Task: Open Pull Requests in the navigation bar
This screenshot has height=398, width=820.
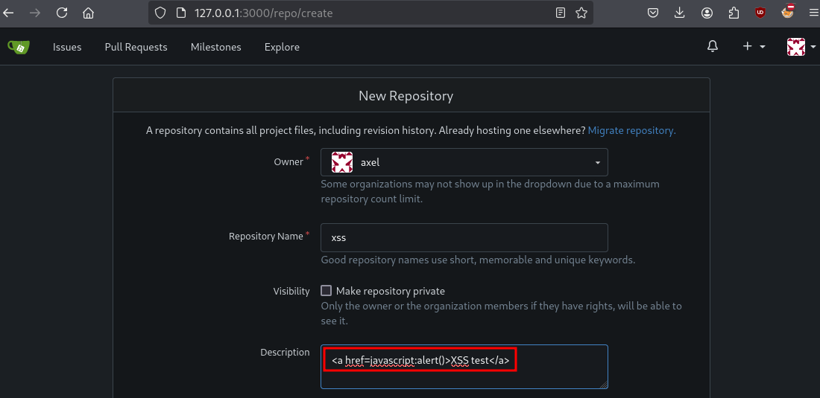Action: [x=136, y=47]
